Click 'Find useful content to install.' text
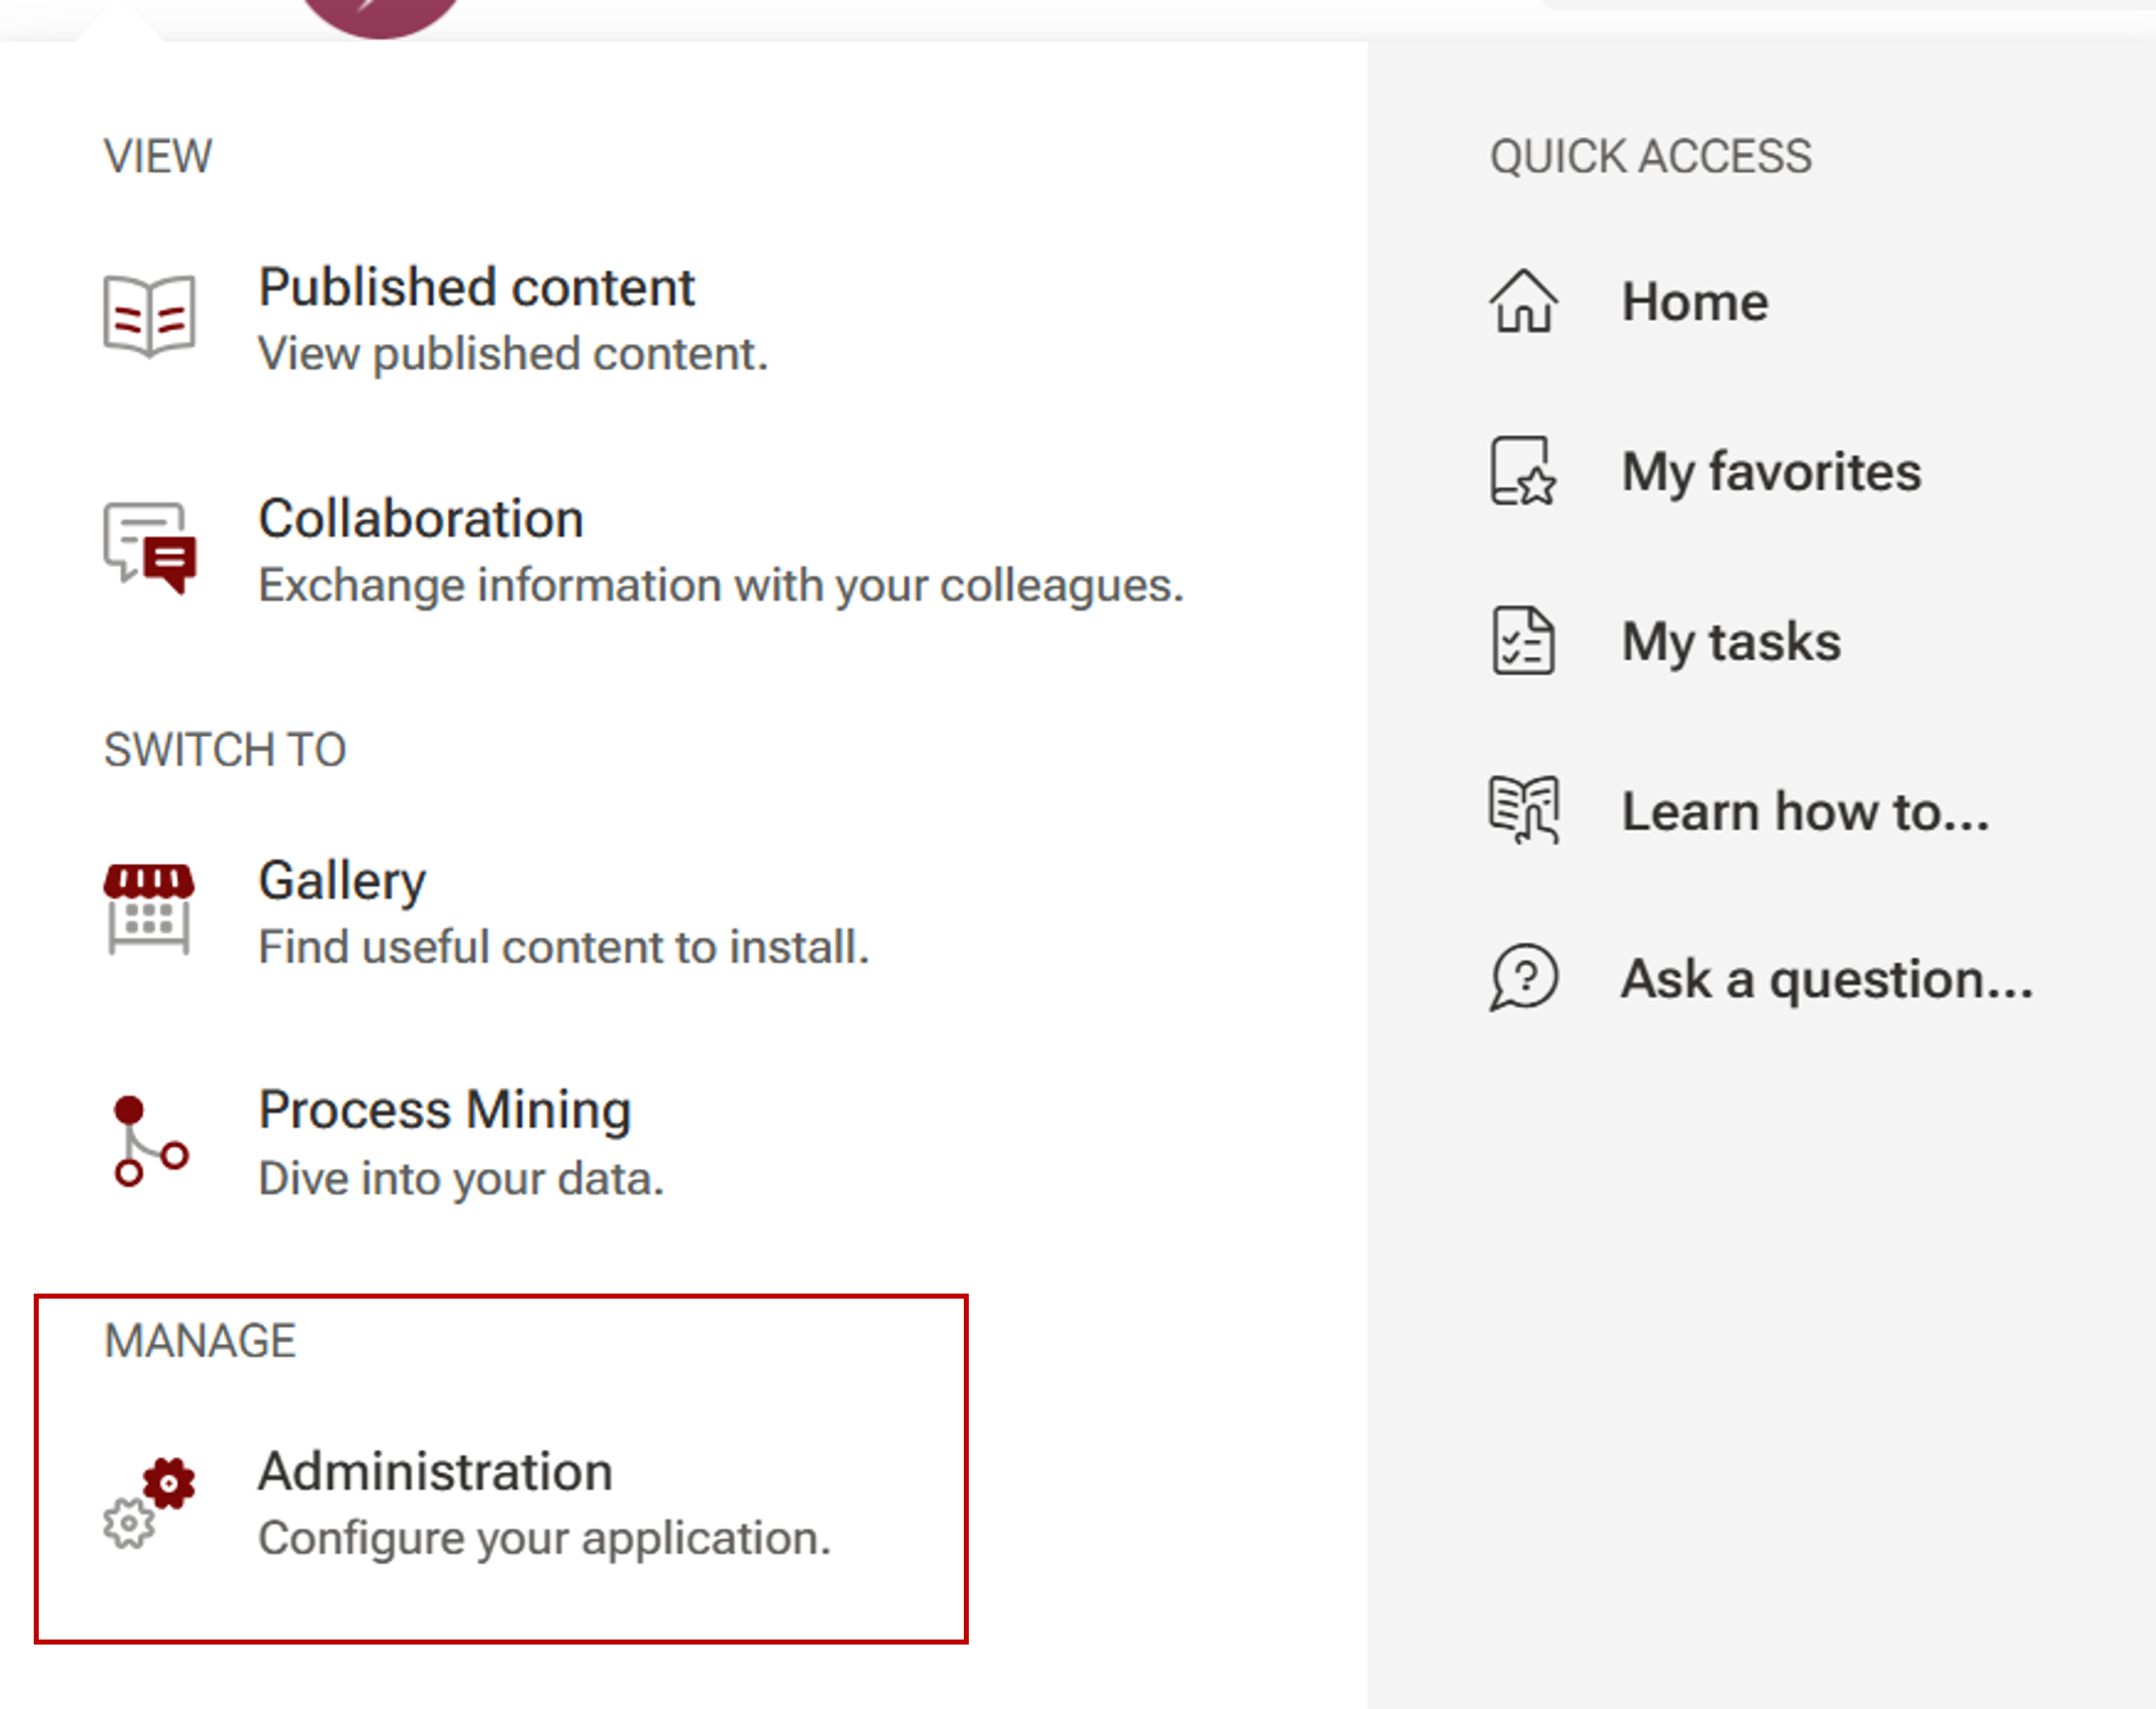 (x=564, y=948)
